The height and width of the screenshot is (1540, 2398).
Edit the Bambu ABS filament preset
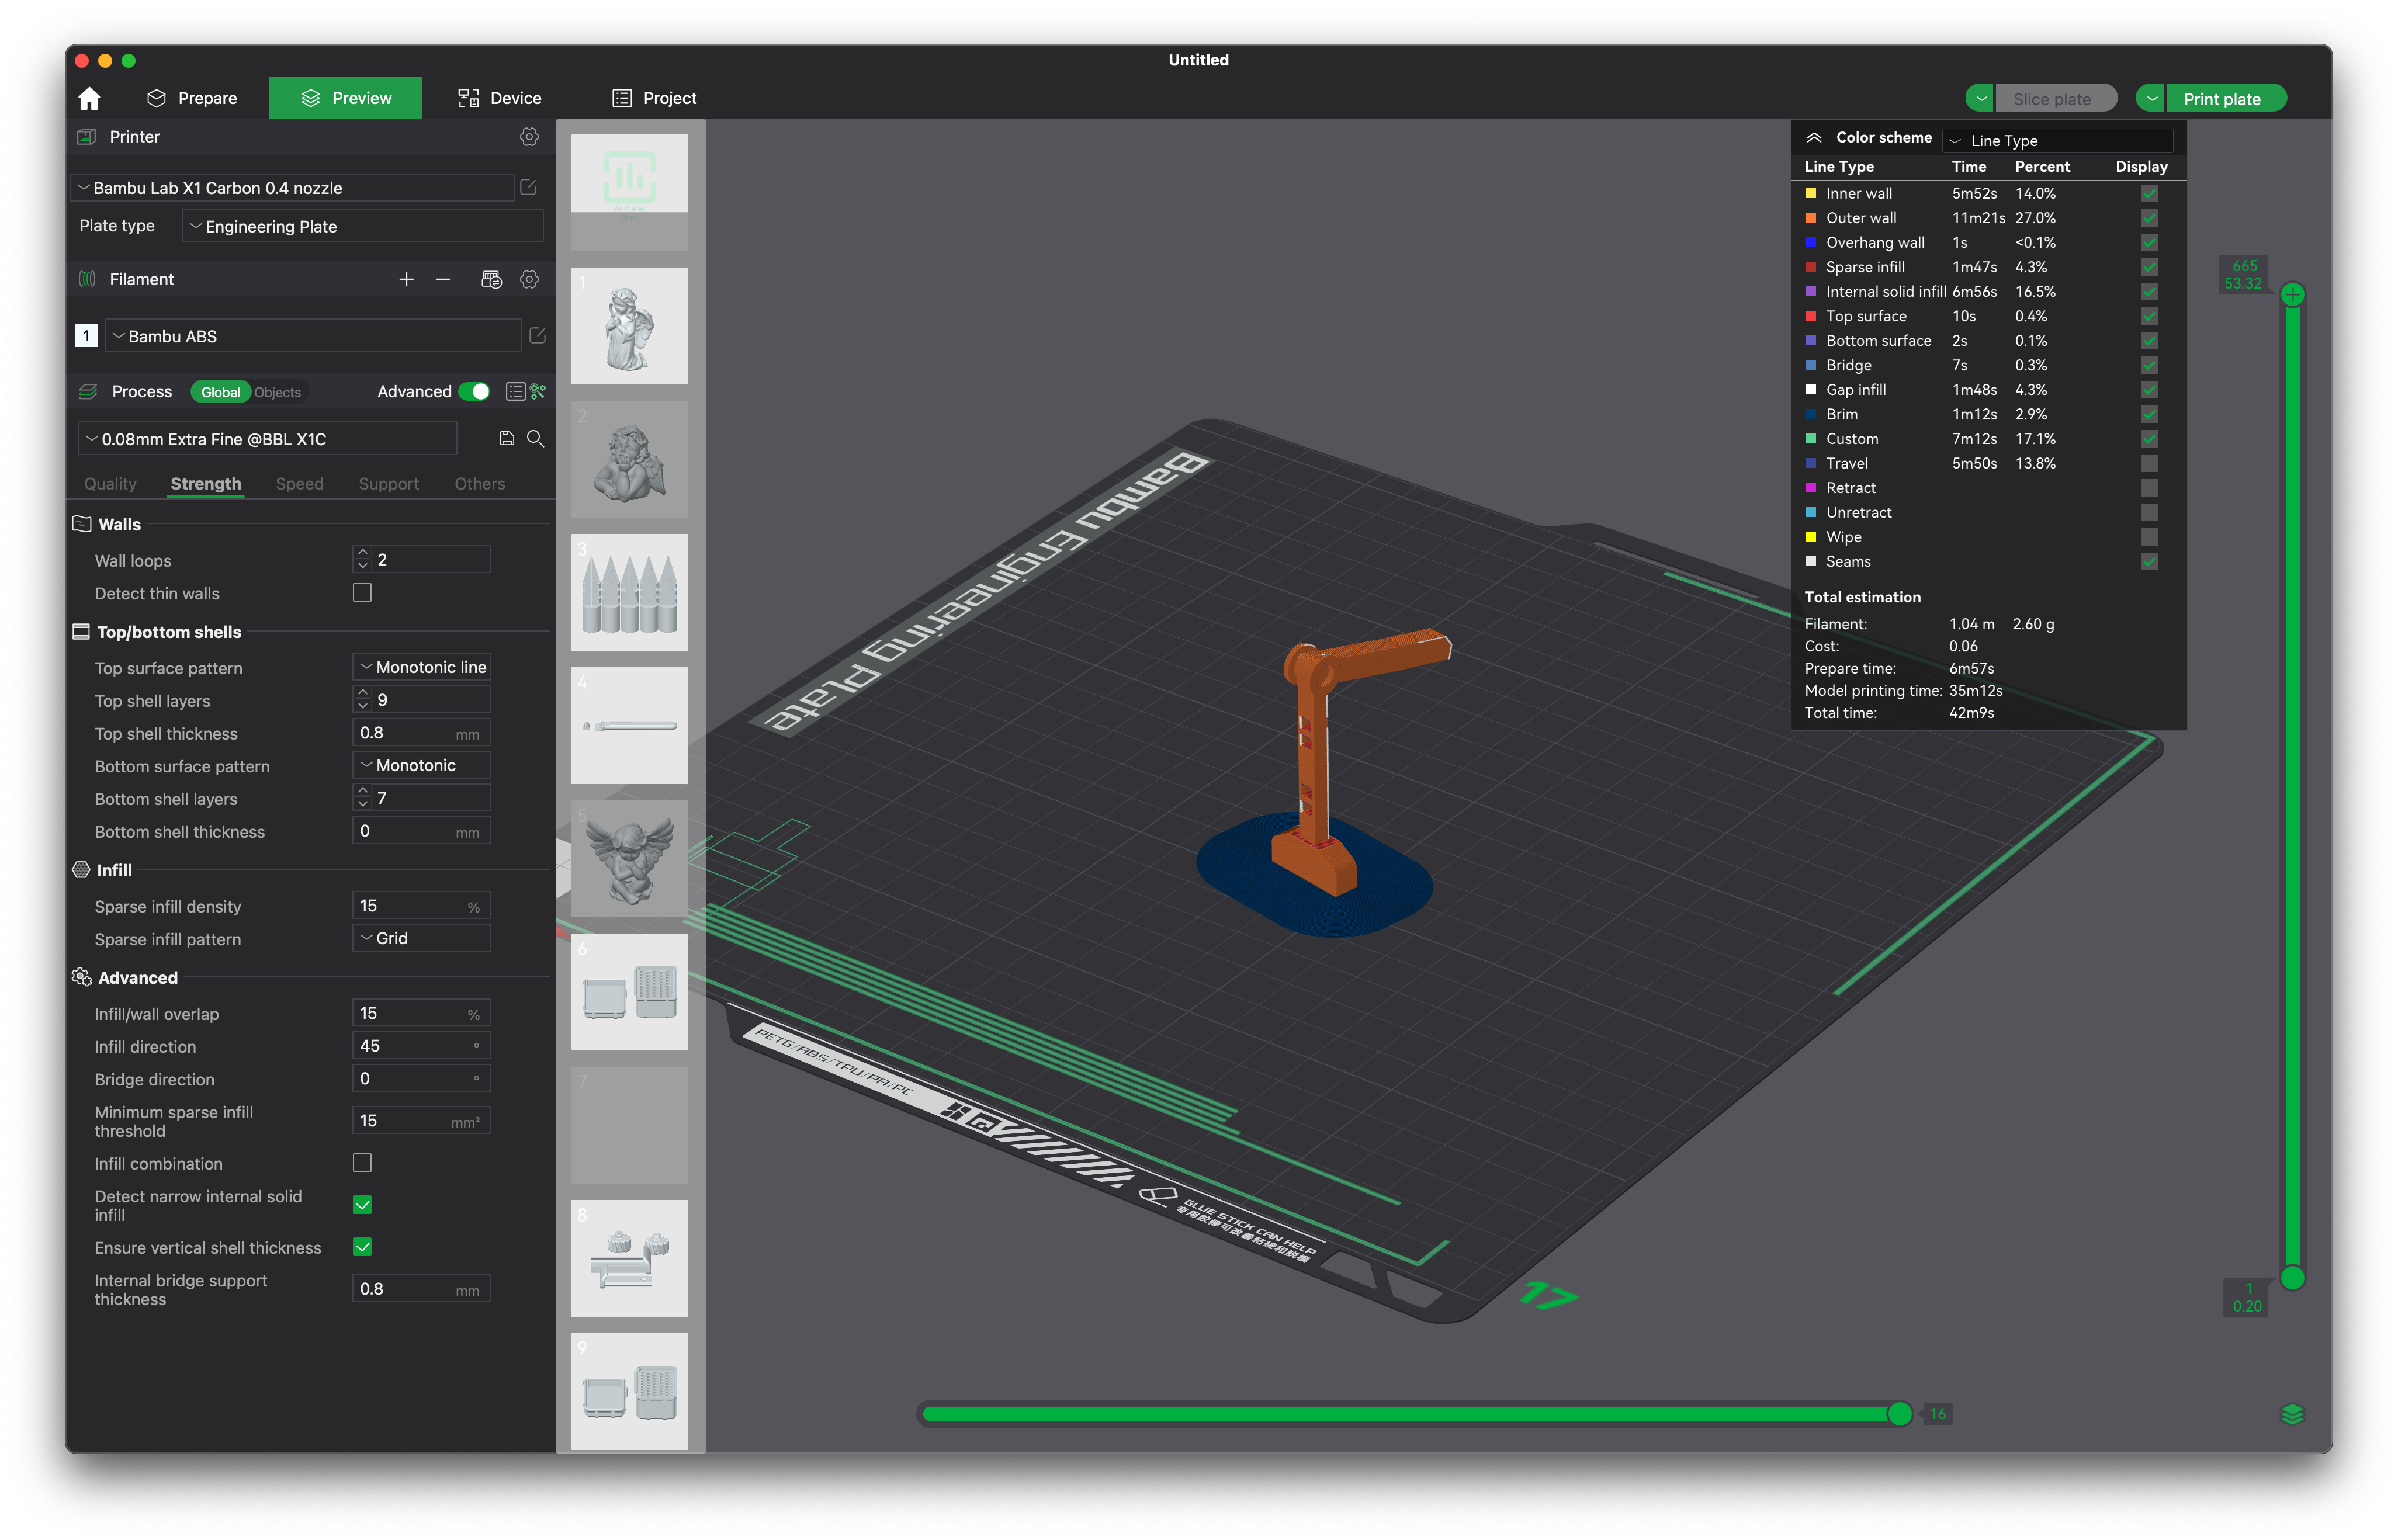[x=537, y=336]
